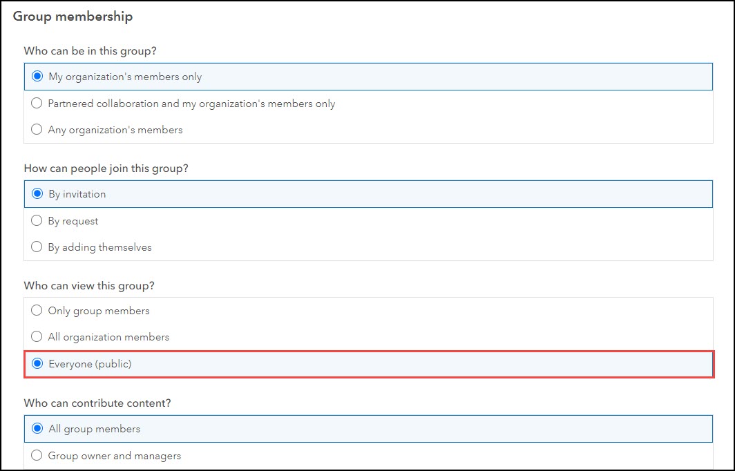735x471 pixels.
Task: Click the "How can people join this group?" label
Action: coord(106,169)
